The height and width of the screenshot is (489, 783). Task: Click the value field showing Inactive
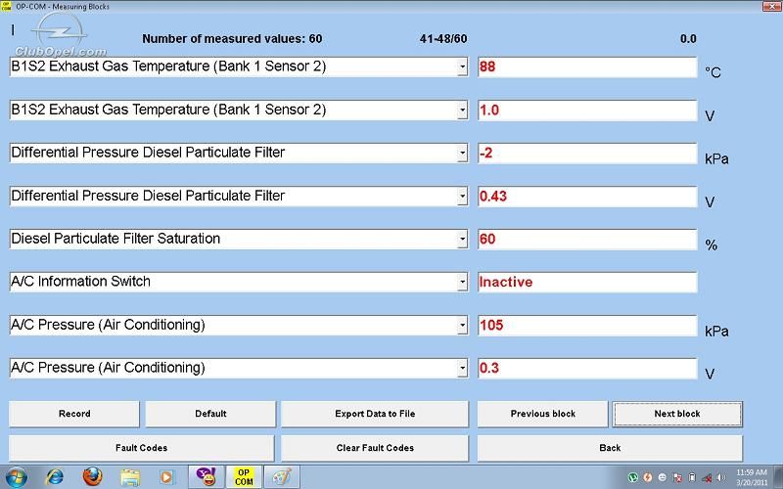587,283
